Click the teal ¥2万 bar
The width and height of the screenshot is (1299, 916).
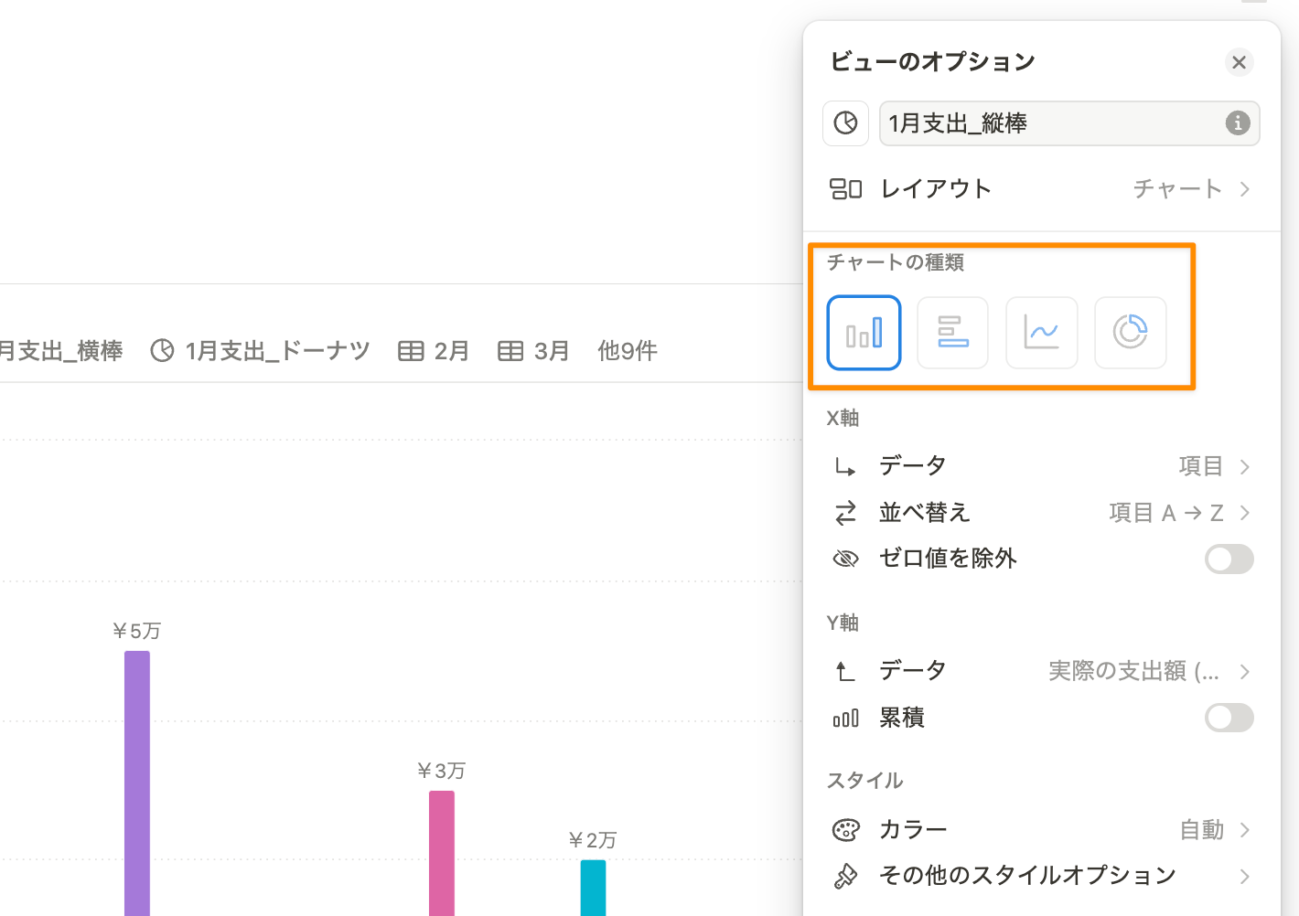[593, 888]
